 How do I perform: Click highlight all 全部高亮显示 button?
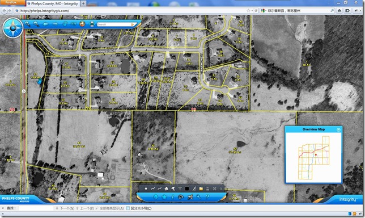[x=110, y=208]
